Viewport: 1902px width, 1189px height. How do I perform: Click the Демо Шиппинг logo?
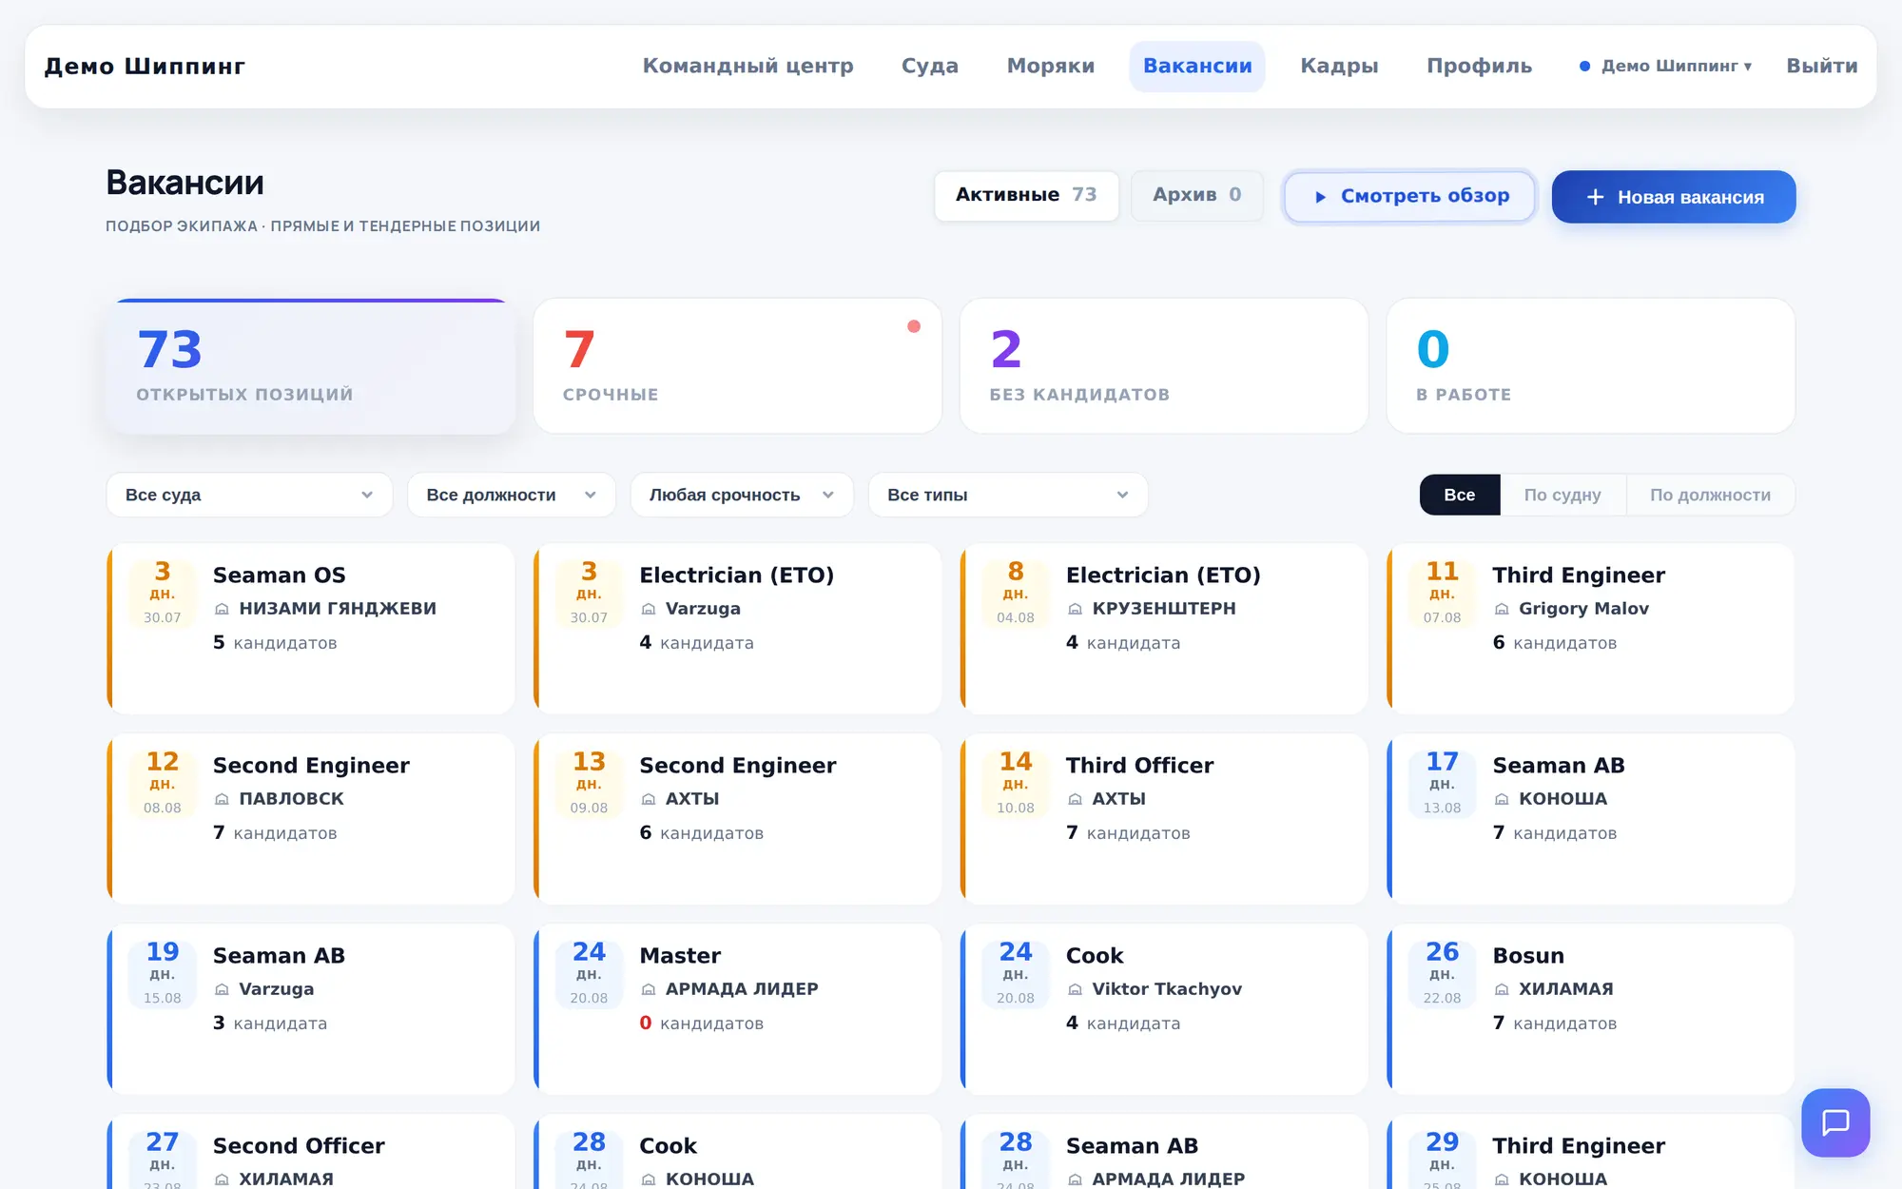(145, 67)
